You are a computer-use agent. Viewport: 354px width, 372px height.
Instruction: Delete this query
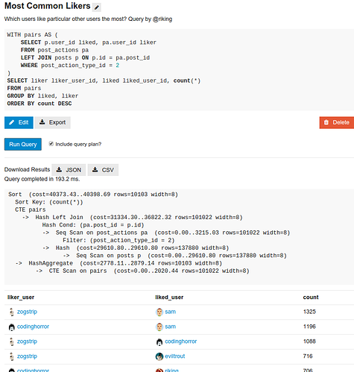[337, 122]
